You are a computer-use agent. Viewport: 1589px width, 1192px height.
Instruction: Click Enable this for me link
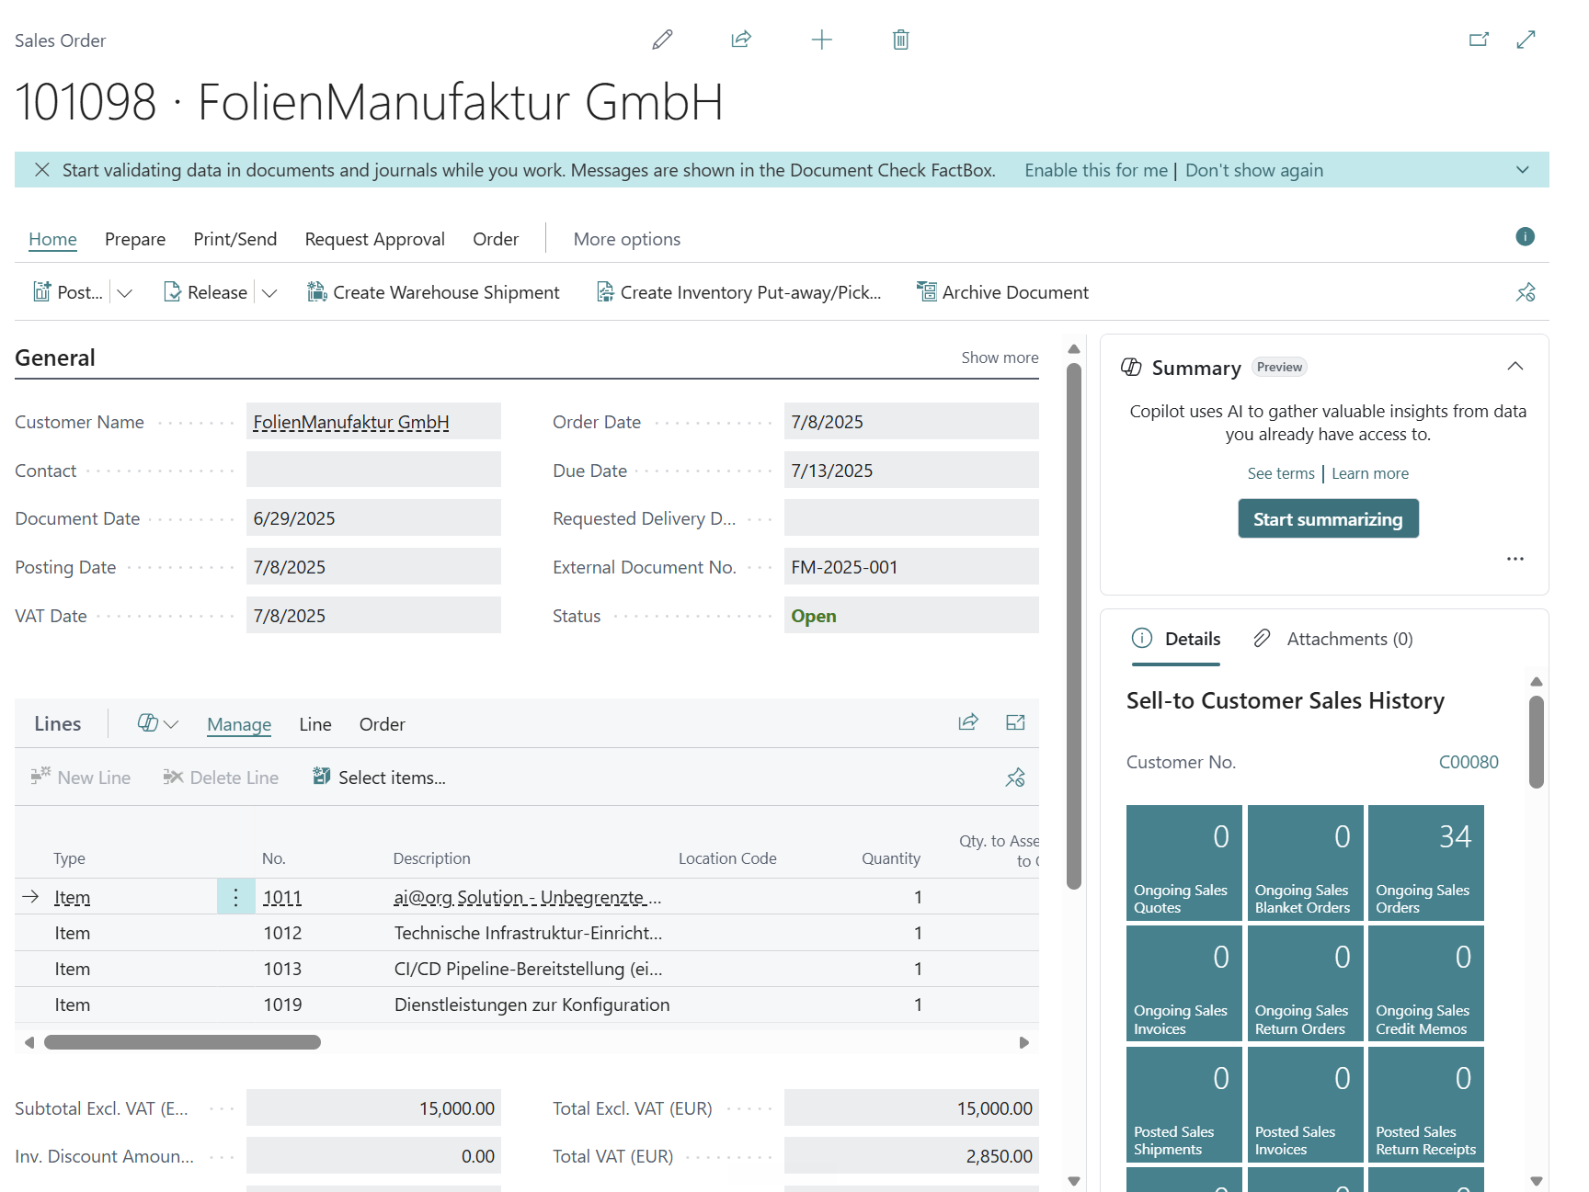click(1096, 170)
